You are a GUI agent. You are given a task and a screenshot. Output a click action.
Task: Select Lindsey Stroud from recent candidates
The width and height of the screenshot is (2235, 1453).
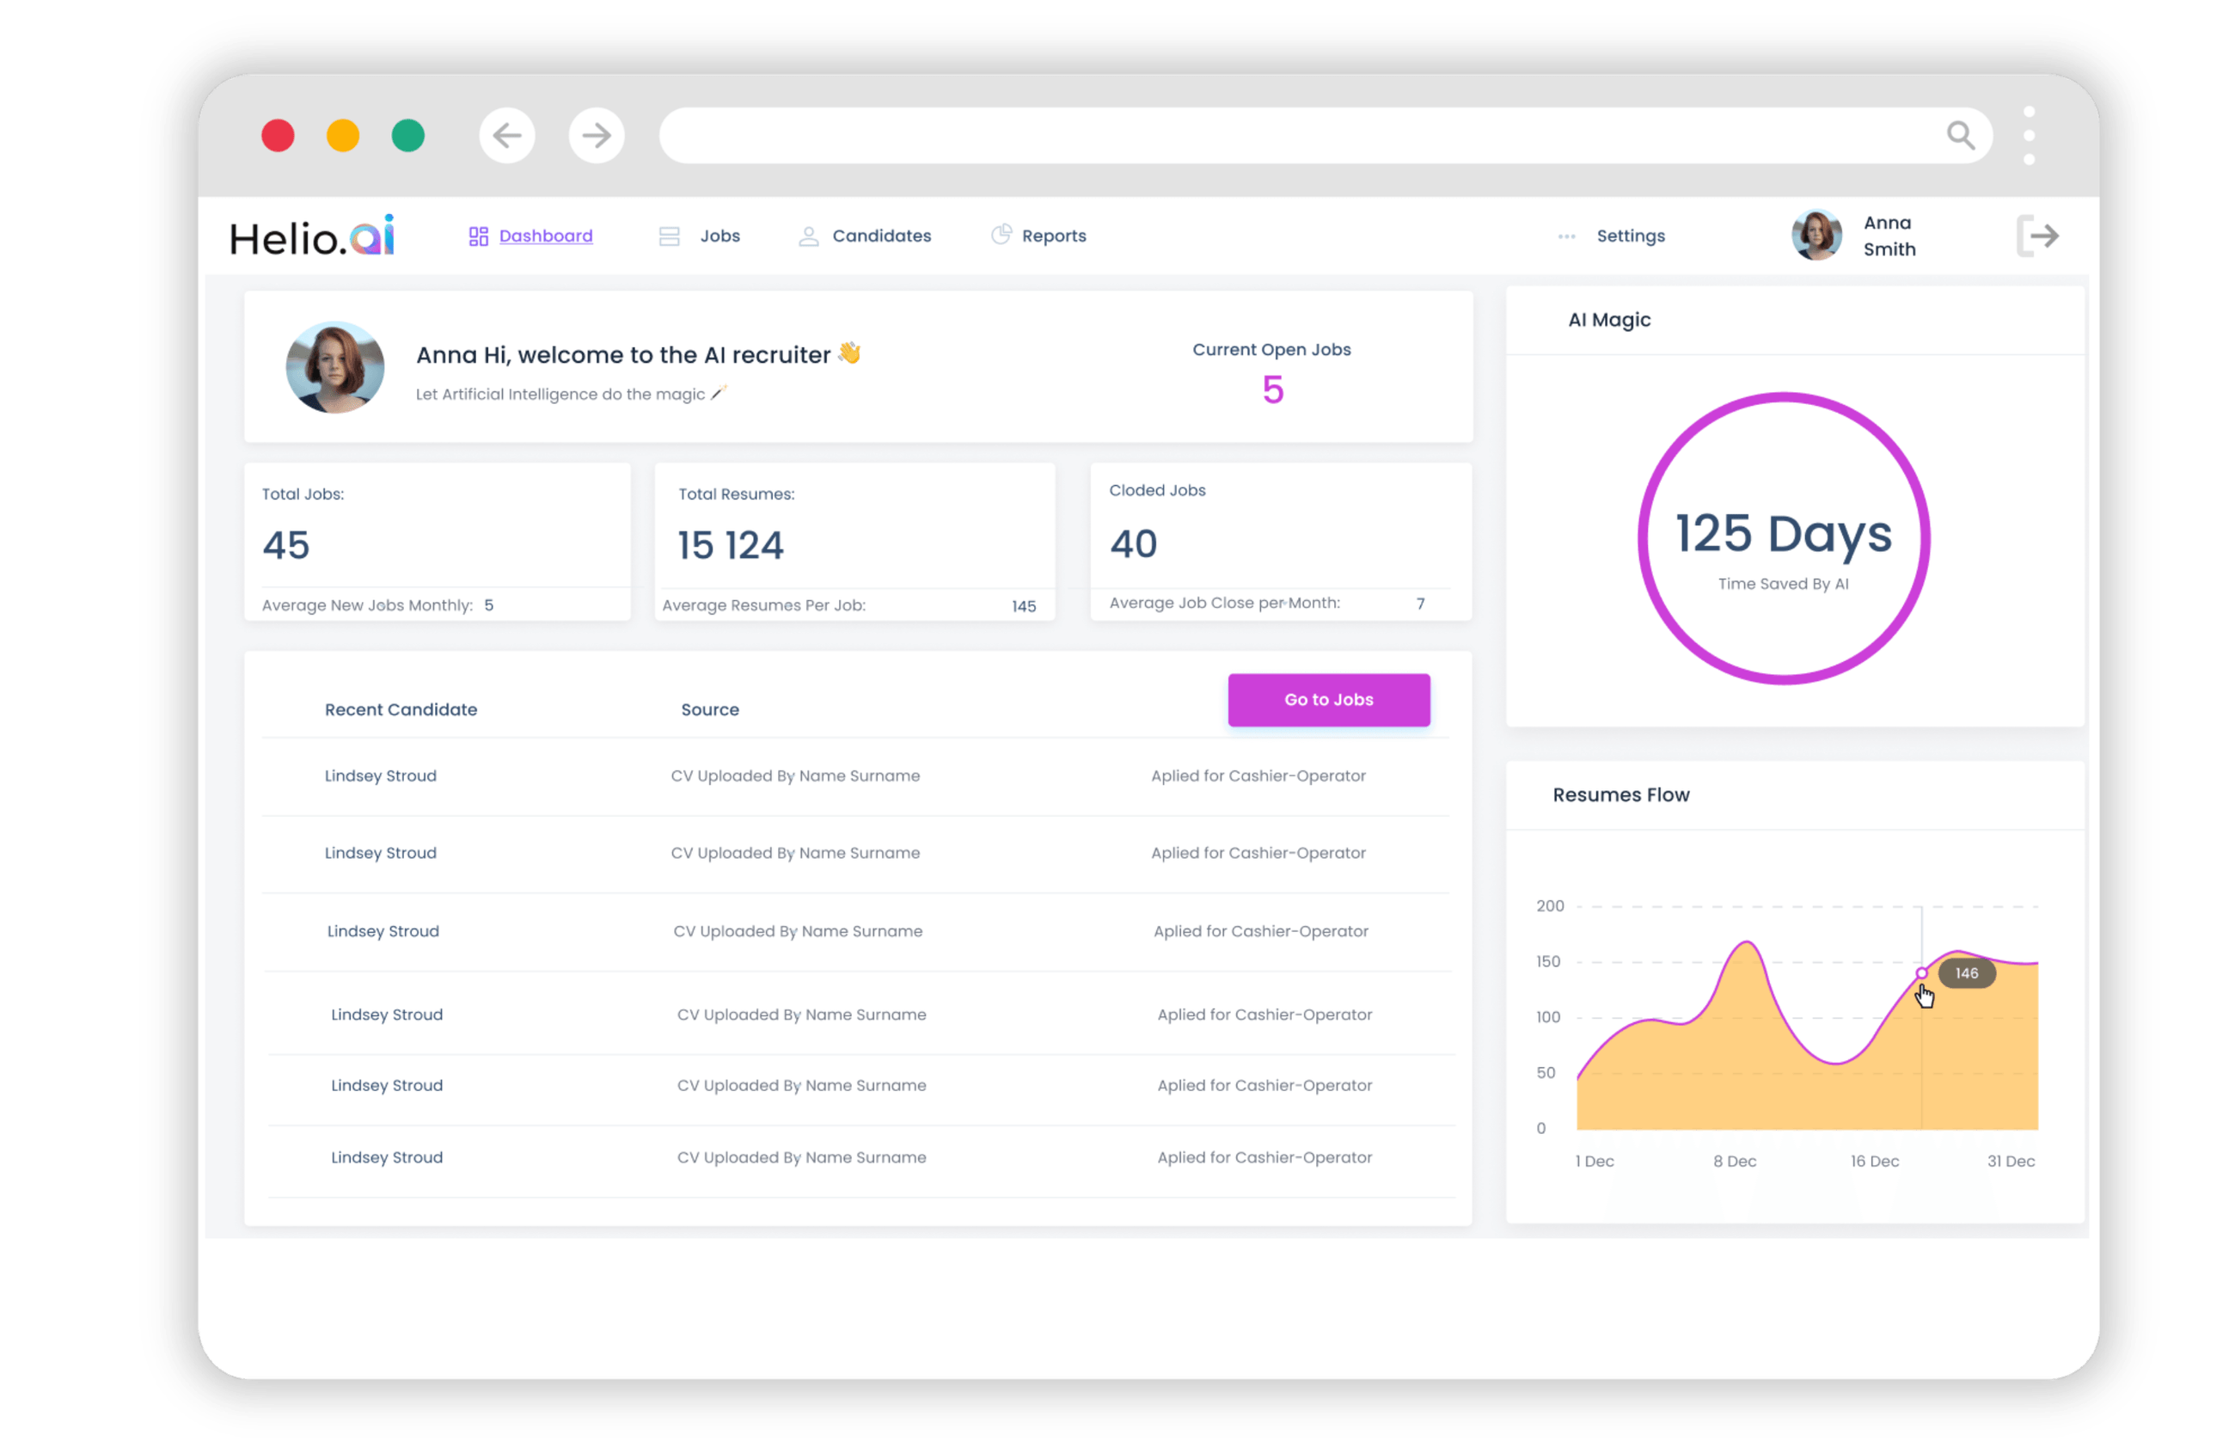(x=380, y=776)
